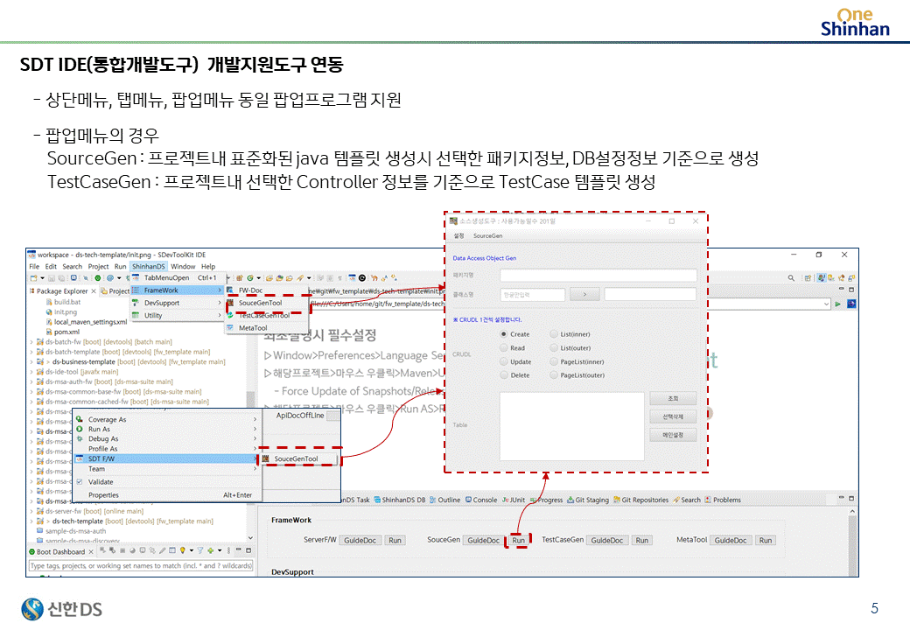
Task: Select the Create radio button
Action: pyautogui.click(x=504, y=334)
